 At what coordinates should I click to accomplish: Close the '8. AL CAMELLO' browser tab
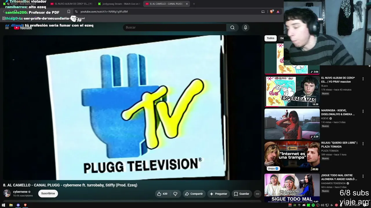187,4
